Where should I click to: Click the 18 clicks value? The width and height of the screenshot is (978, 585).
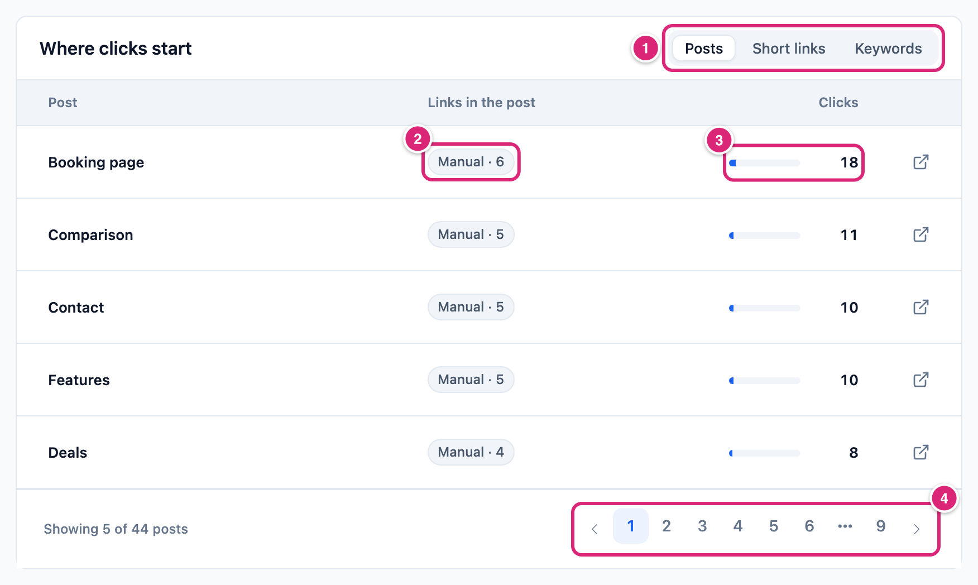pyautogui.click(x=849, y=162)
